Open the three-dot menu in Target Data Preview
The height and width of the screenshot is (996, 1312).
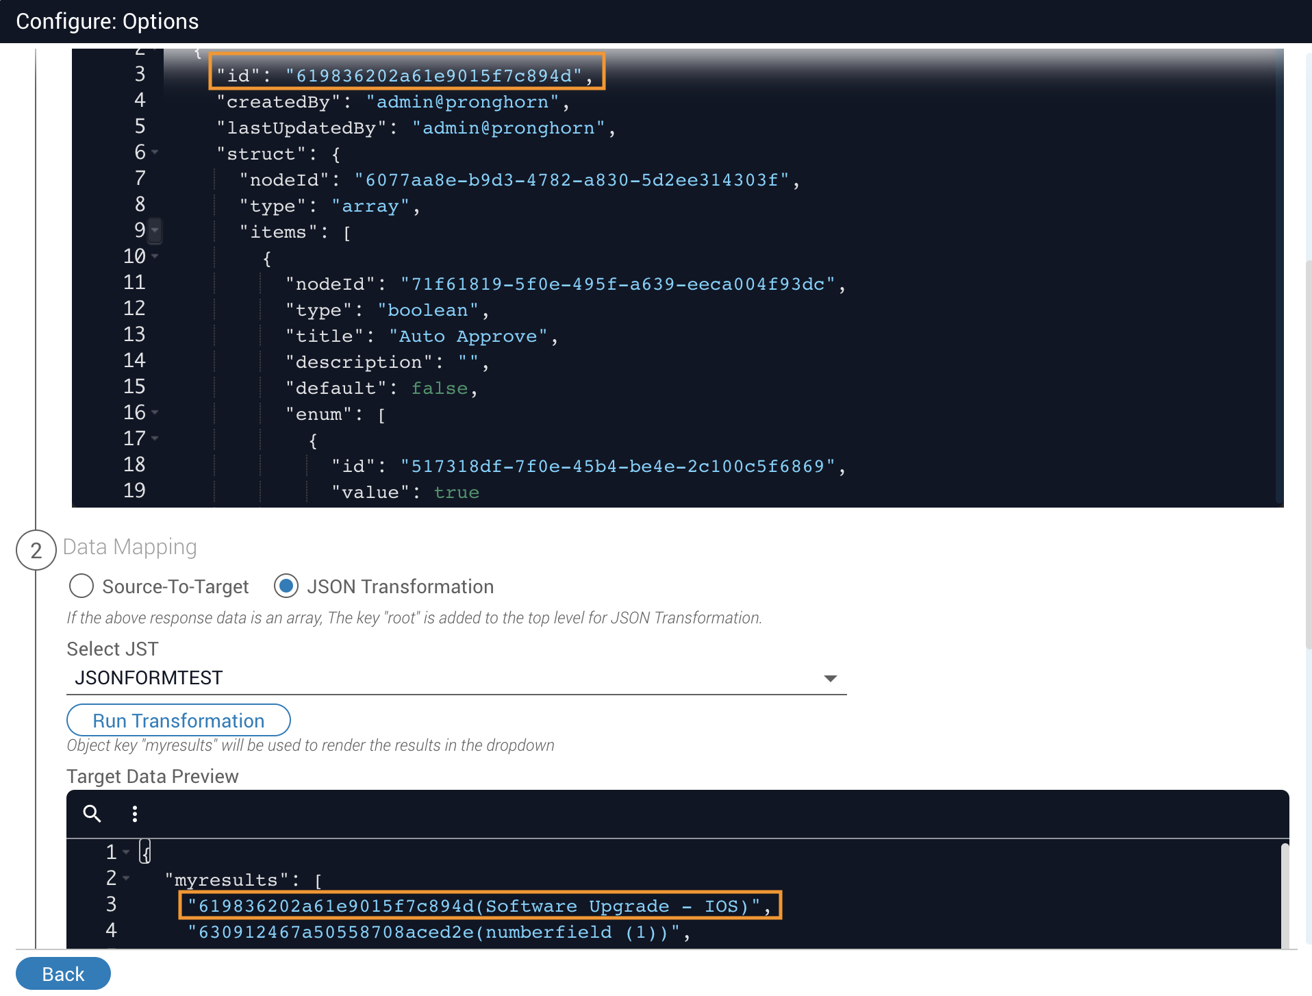pos(135,813)
